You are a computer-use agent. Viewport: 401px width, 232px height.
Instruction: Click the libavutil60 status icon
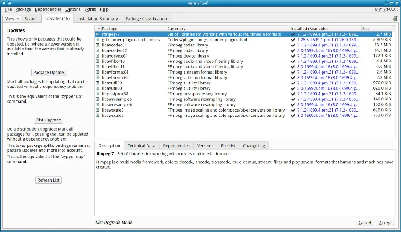coord(98,88)
